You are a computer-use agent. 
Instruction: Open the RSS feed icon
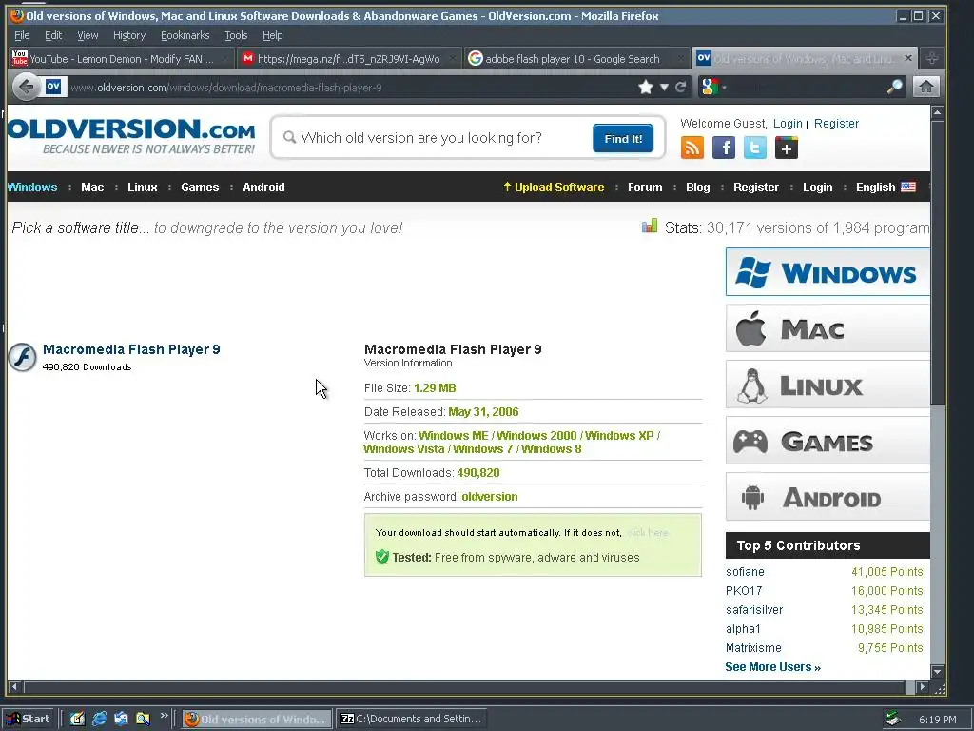(x=692, y=148)
